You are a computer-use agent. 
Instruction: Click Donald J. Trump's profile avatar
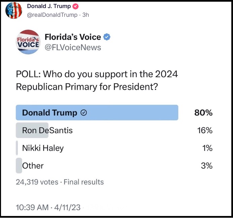tap(14, 10)
